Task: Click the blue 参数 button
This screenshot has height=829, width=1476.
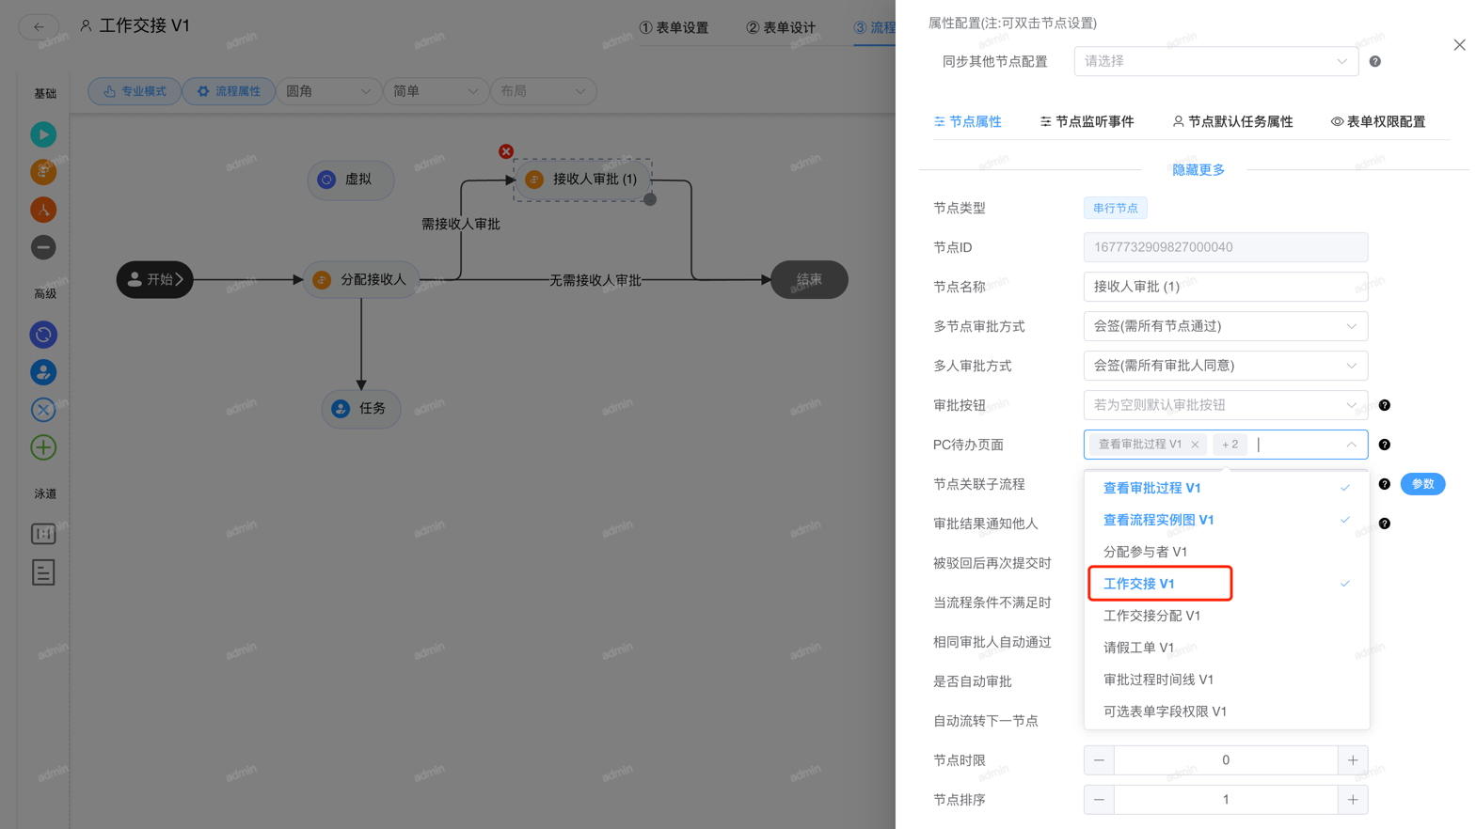Action: 1421,484
